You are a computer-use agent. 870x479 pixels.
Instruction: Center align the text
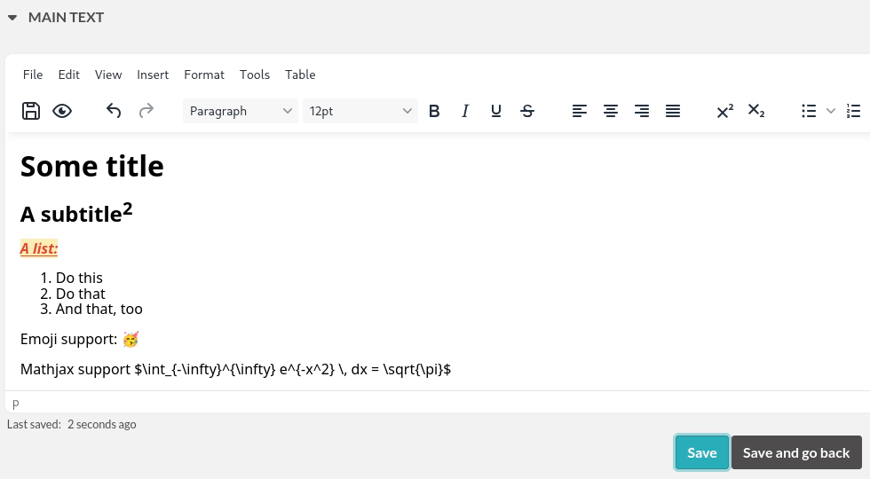[x=611, y=111]
